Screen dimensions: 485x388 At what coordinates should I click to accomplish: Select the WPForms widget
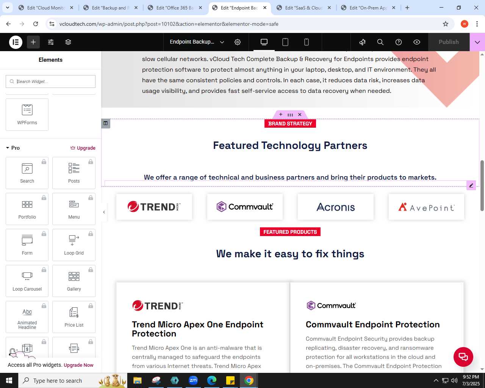27,114
